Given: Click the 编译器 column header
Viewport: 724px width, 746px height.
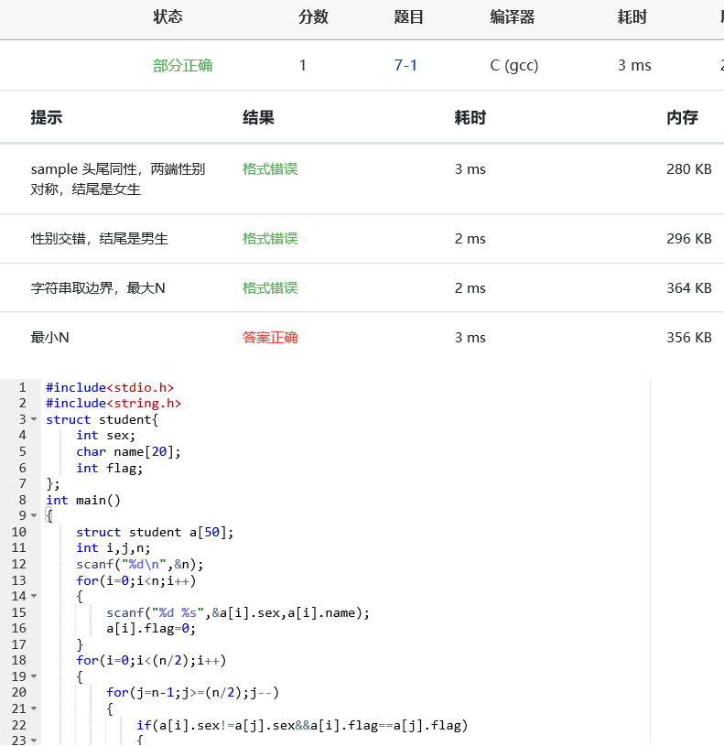Looking at the screenshot, I should click(513, 17).
